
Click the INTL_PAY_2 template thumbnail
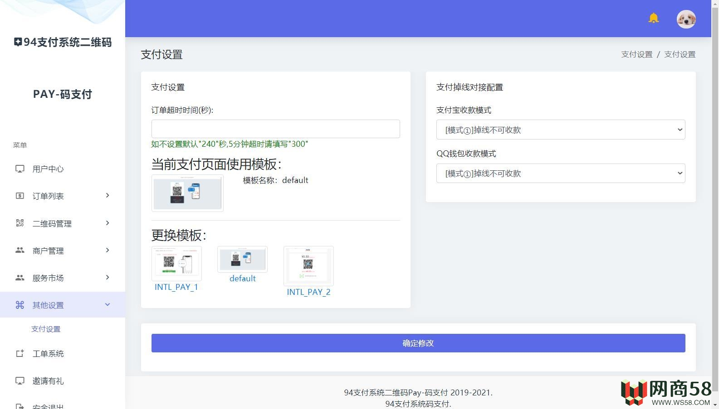click(x=308, y=266)
